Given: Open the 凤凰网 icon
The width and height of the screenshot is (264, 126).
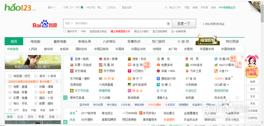Looking at the screenshot, I should click(x=101, y=65).
